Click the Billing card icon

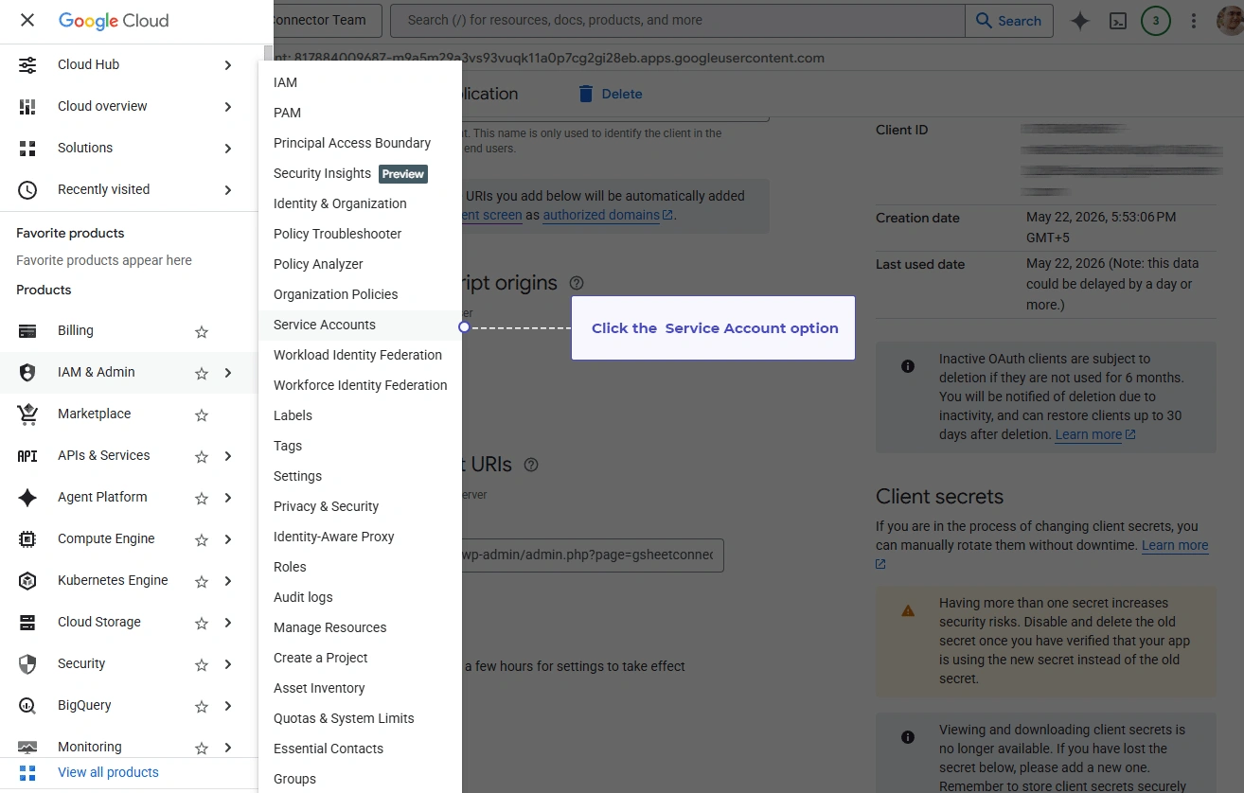coord(27,331)
